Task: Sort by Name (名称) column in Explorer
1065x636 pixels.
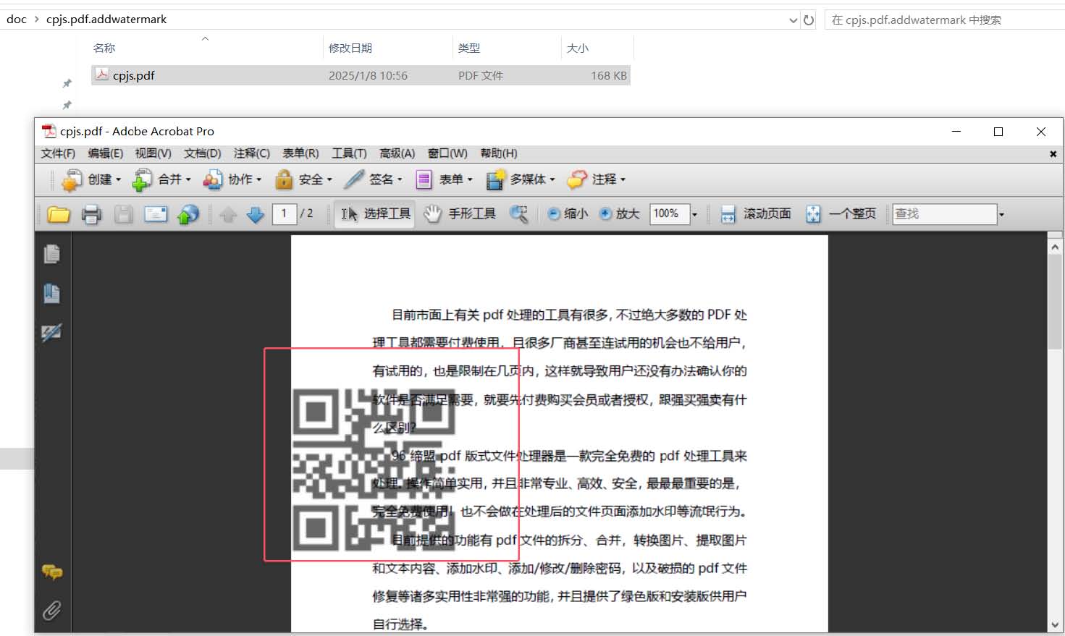Action: tap(104, 48)
